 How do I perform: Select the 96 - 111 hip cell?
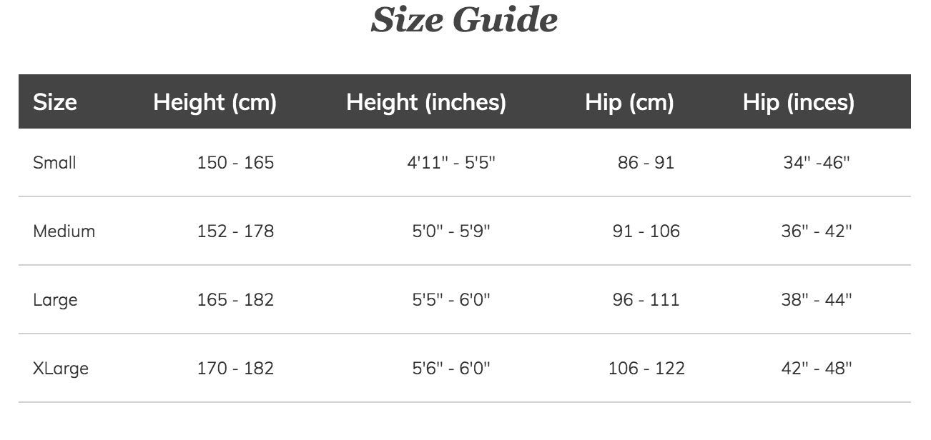pos(646,299)
